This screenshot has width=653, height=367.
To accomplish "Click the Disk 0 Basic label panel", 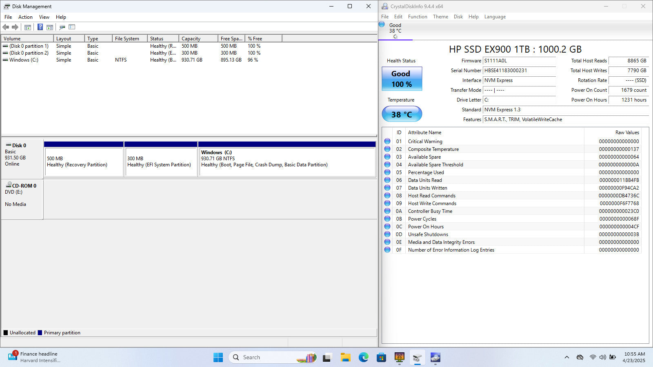I will click(22, 158).
